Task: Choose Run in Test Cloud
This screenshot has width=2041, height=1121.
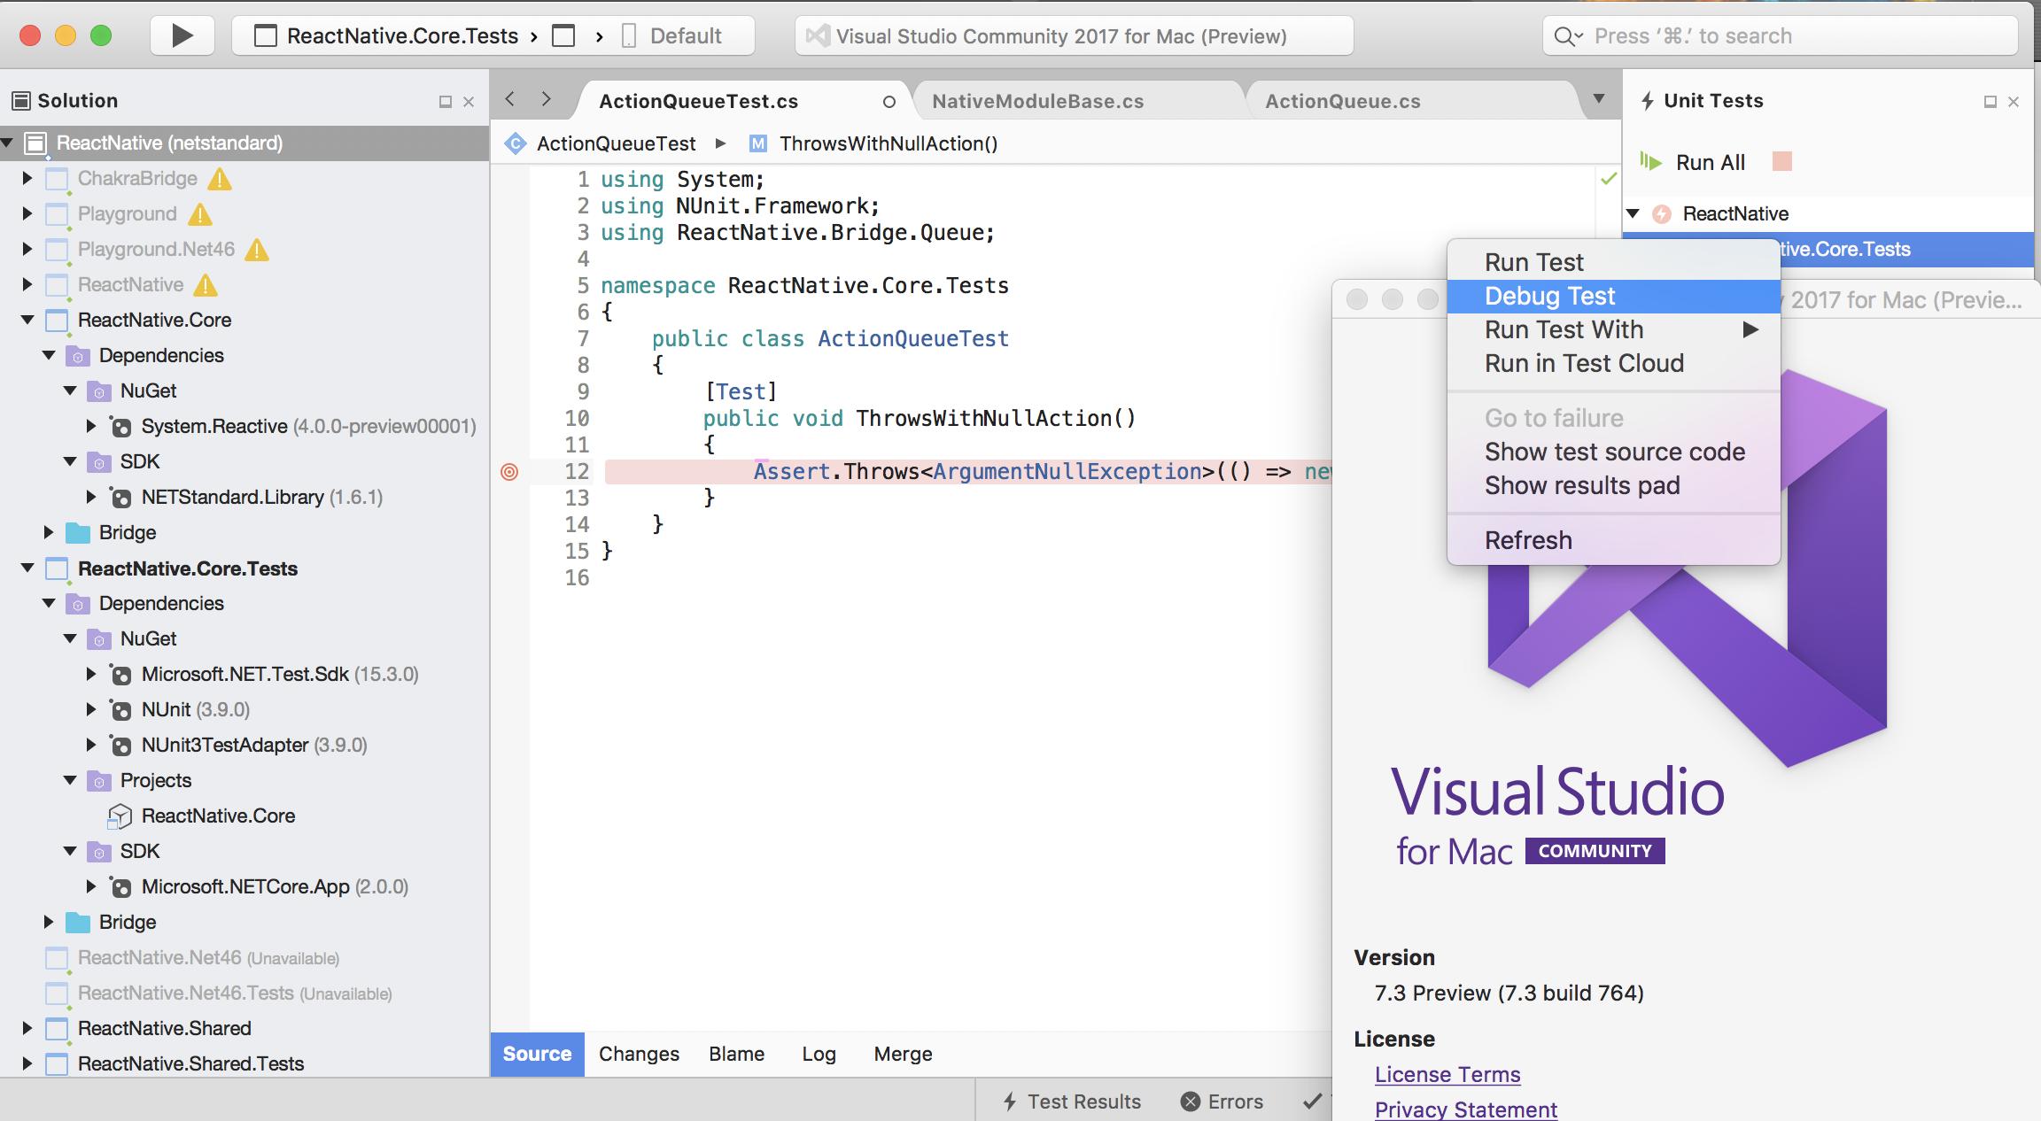Action: [x=1613, y=363]
